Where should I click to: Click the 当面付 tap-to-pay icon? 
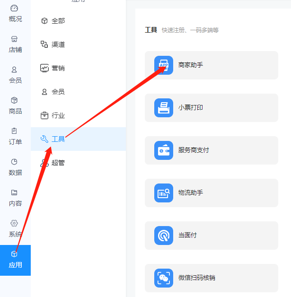[164, 236]
